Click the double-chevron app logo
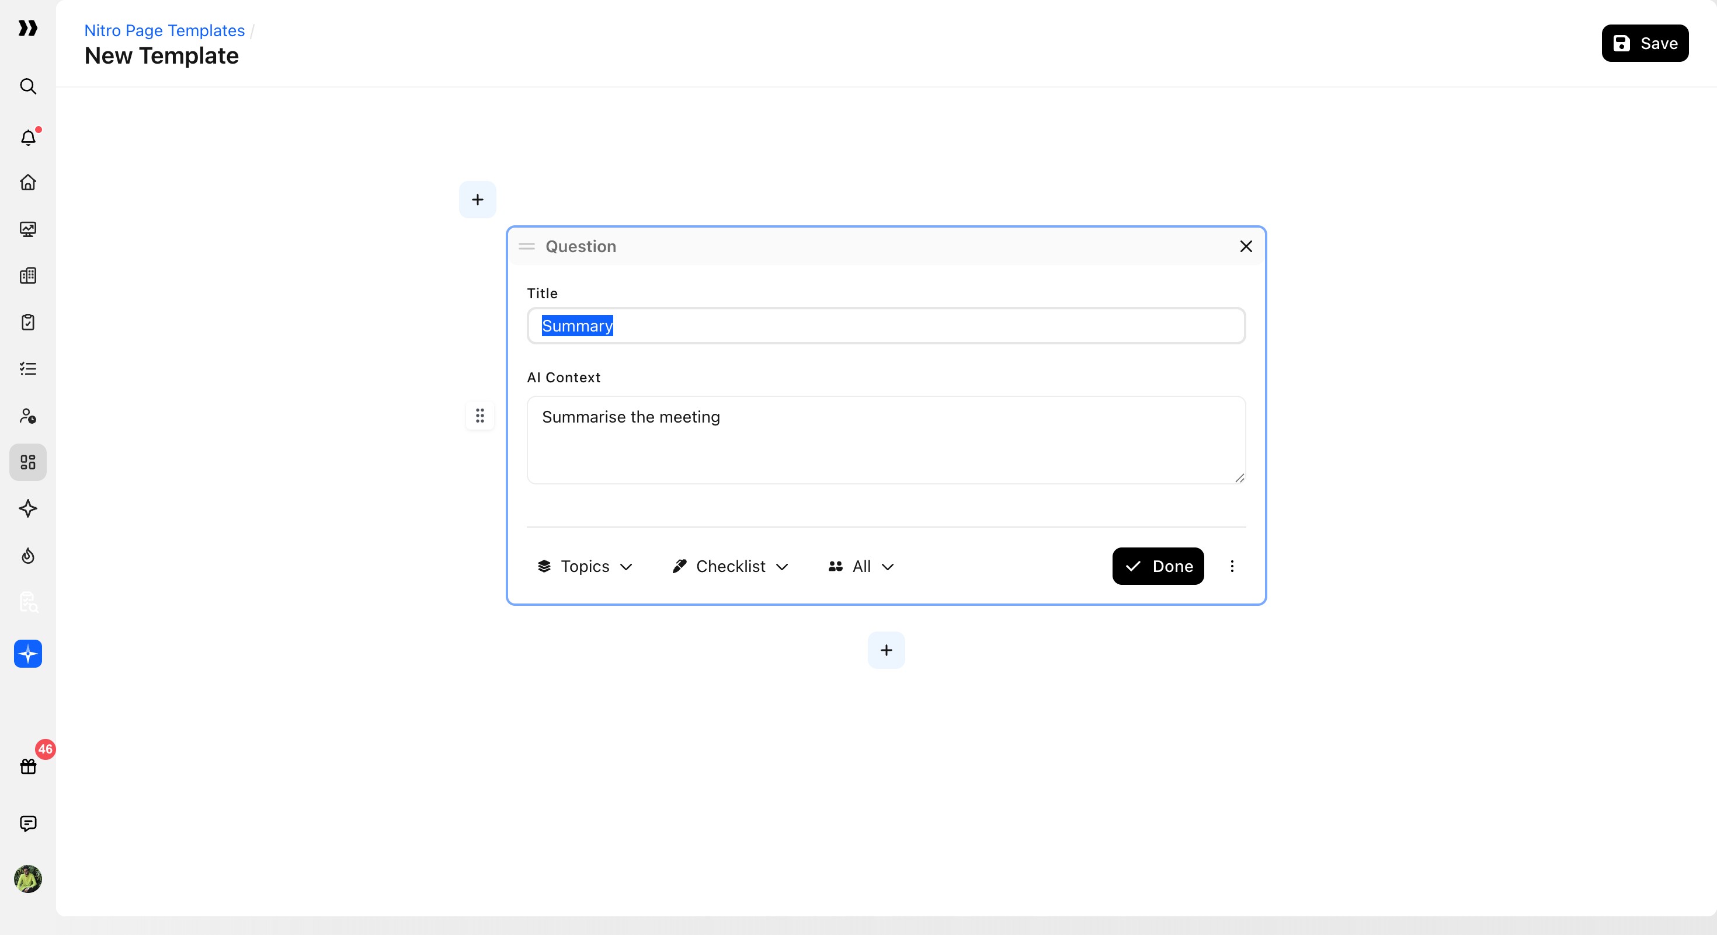Viewport: 1717px width, 935px height. click(x=27, y=28)
